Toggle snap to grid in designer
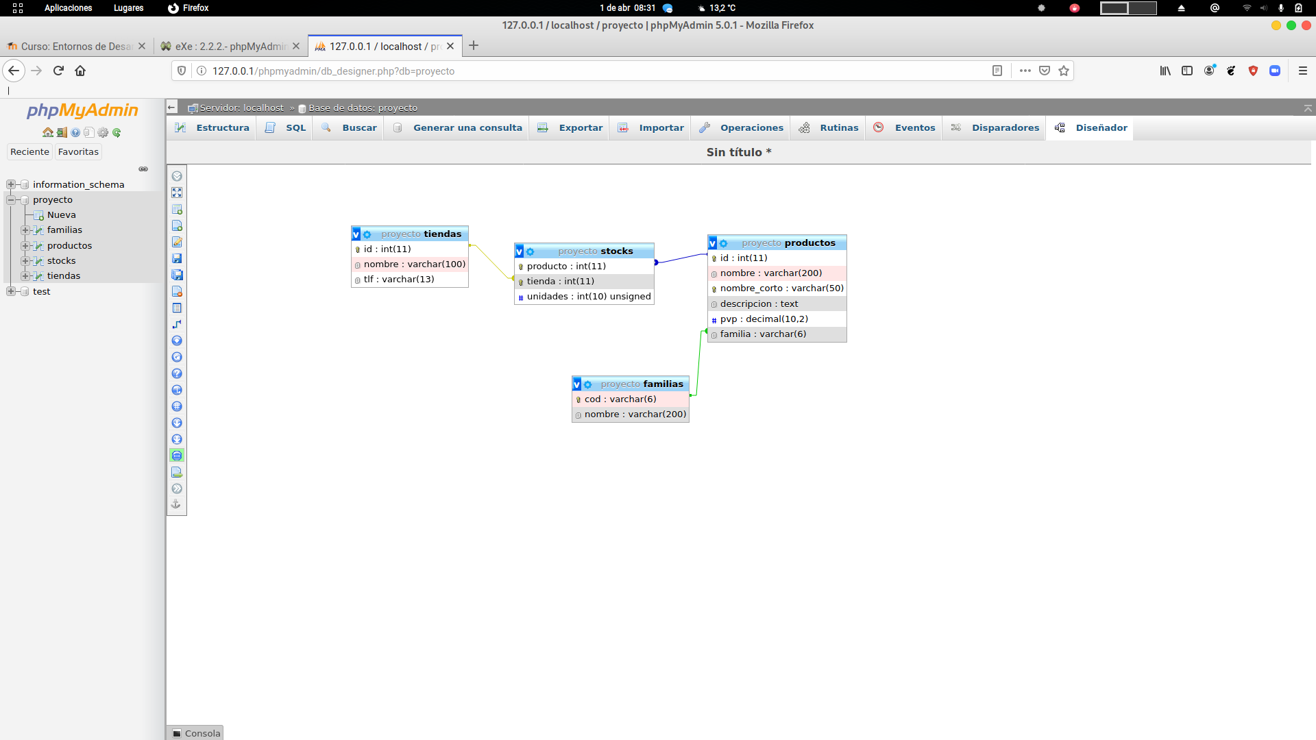This screenshot has width=1316, height=740. [x=177, y=406]
